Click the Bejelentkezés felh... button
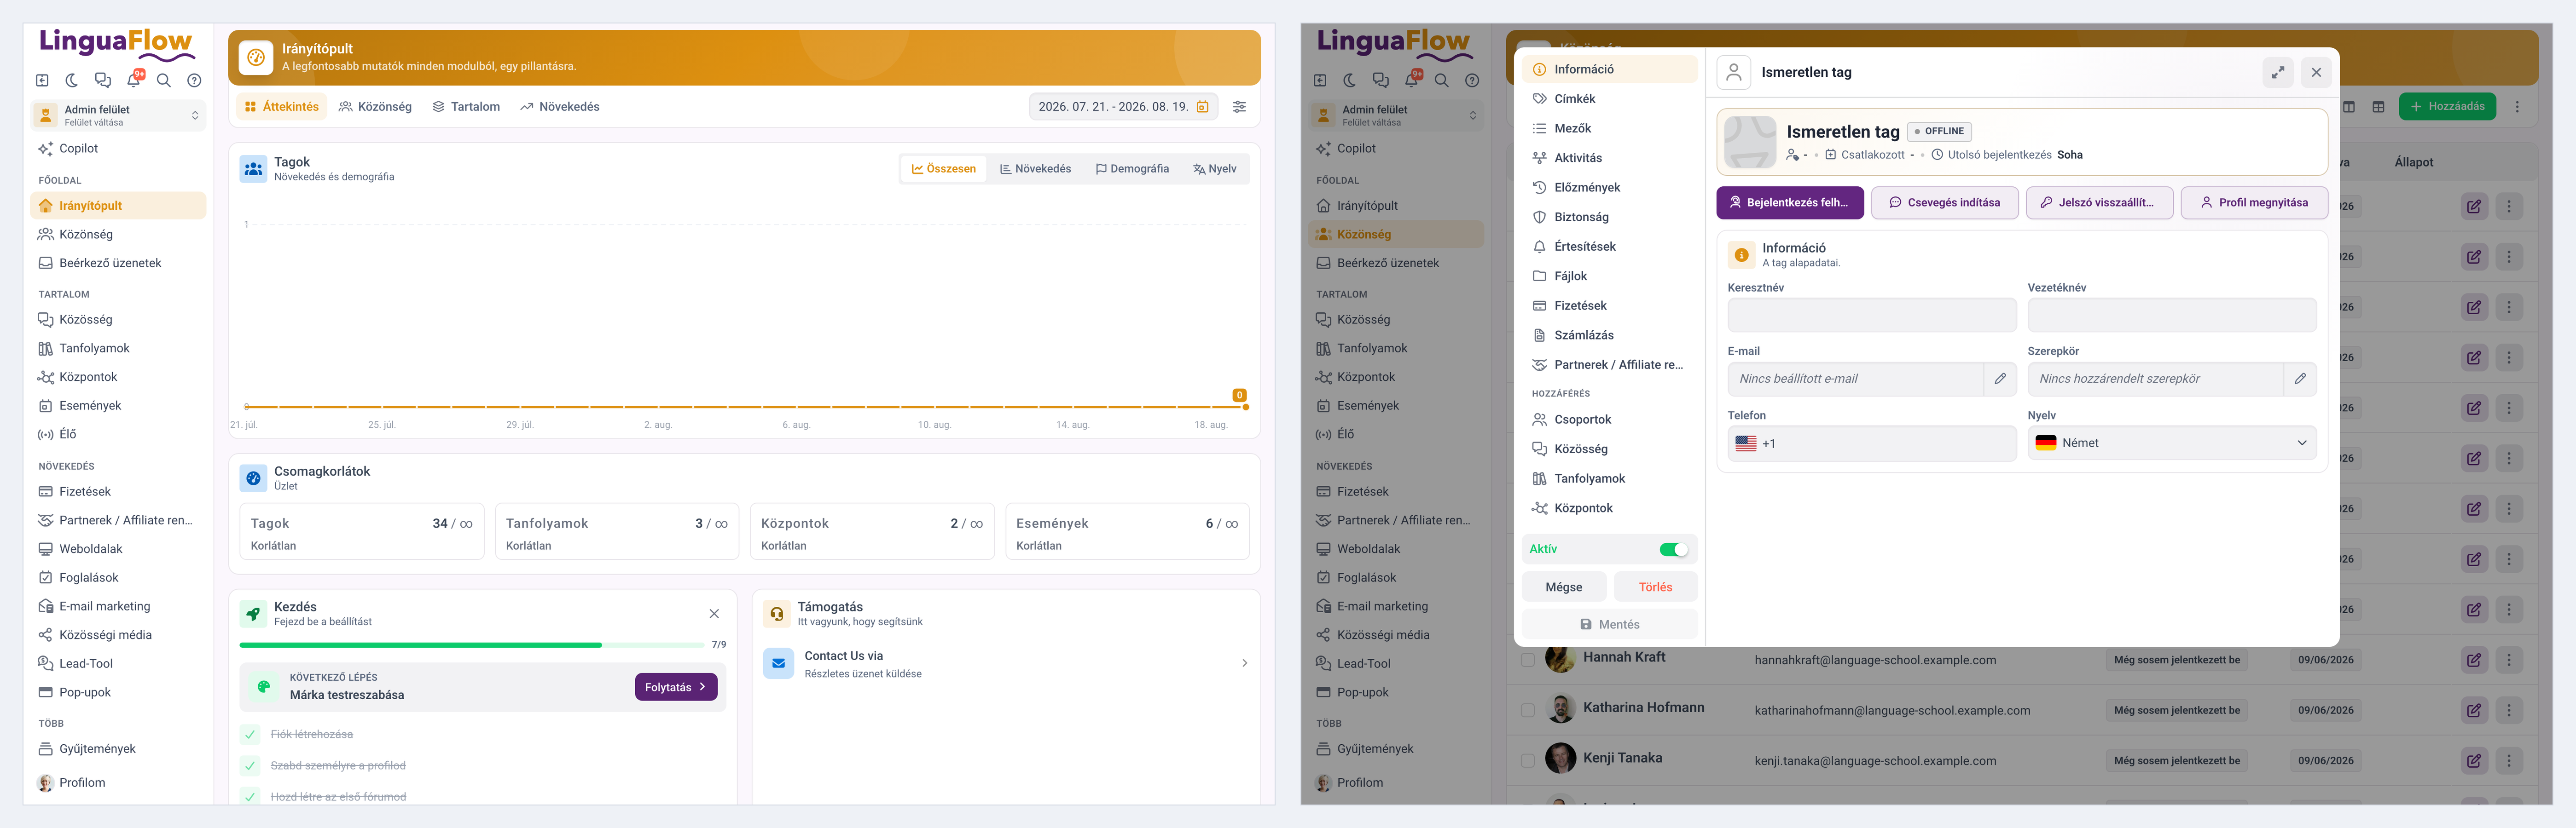 [1790, 203]
